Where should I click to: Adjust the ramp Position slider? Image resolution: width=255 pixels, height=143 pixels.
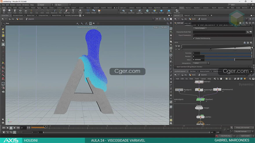coord(228,56)
